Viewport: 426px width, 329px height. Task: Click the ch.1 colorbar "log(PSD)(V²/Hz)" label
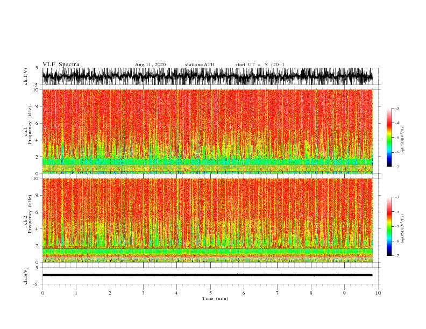click(402, 140)
